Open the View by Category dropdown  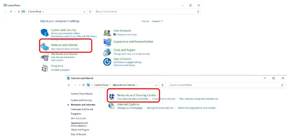coord(157,21)
